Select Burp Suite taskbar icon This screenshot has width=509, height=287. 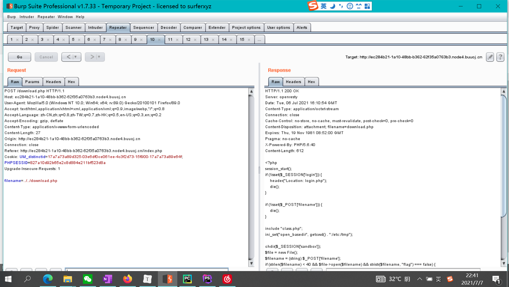click(167, 279)
